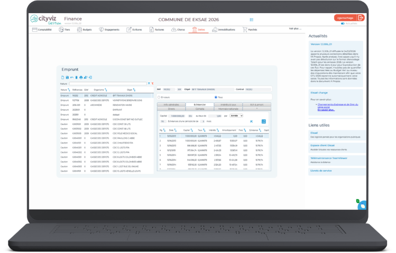The height and width of the screenshot is (253, 396).
Task: Open the hamburger list icon in header
Action: 252,20
